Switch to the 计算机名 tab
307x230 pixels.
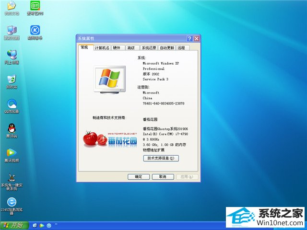click(102, 48)
